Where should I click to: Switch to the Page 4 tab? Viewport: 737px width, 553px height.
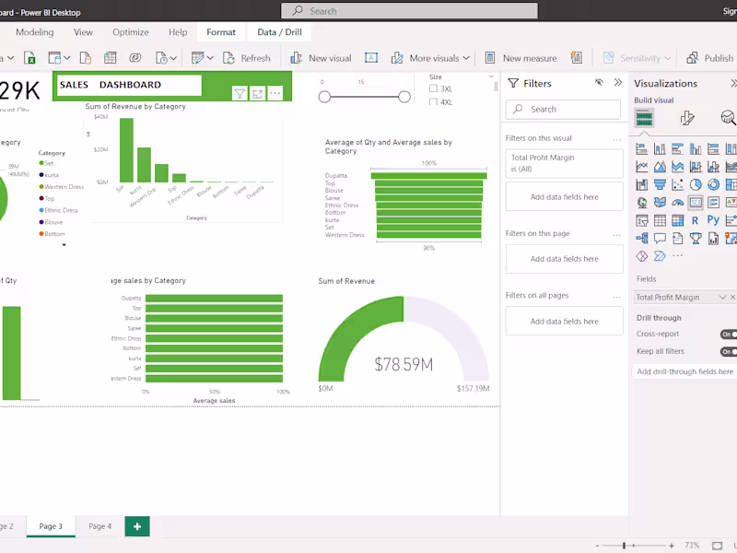pos(99,526)
